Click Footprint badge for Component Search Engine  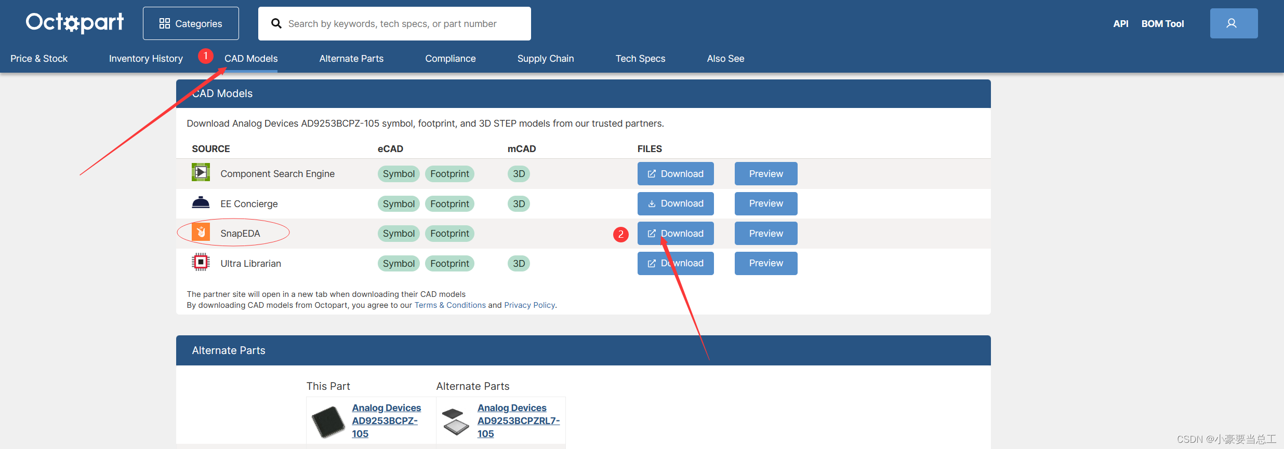pyautogui.click(x=449, y=174)
